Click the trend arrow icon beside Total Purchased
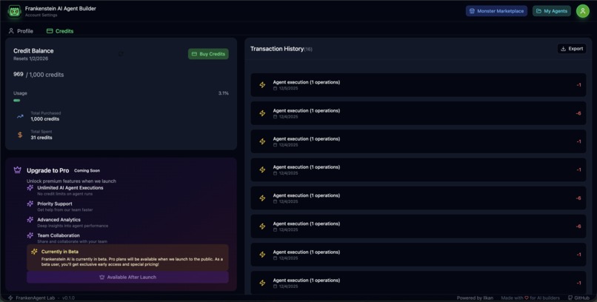 [20, 116]
